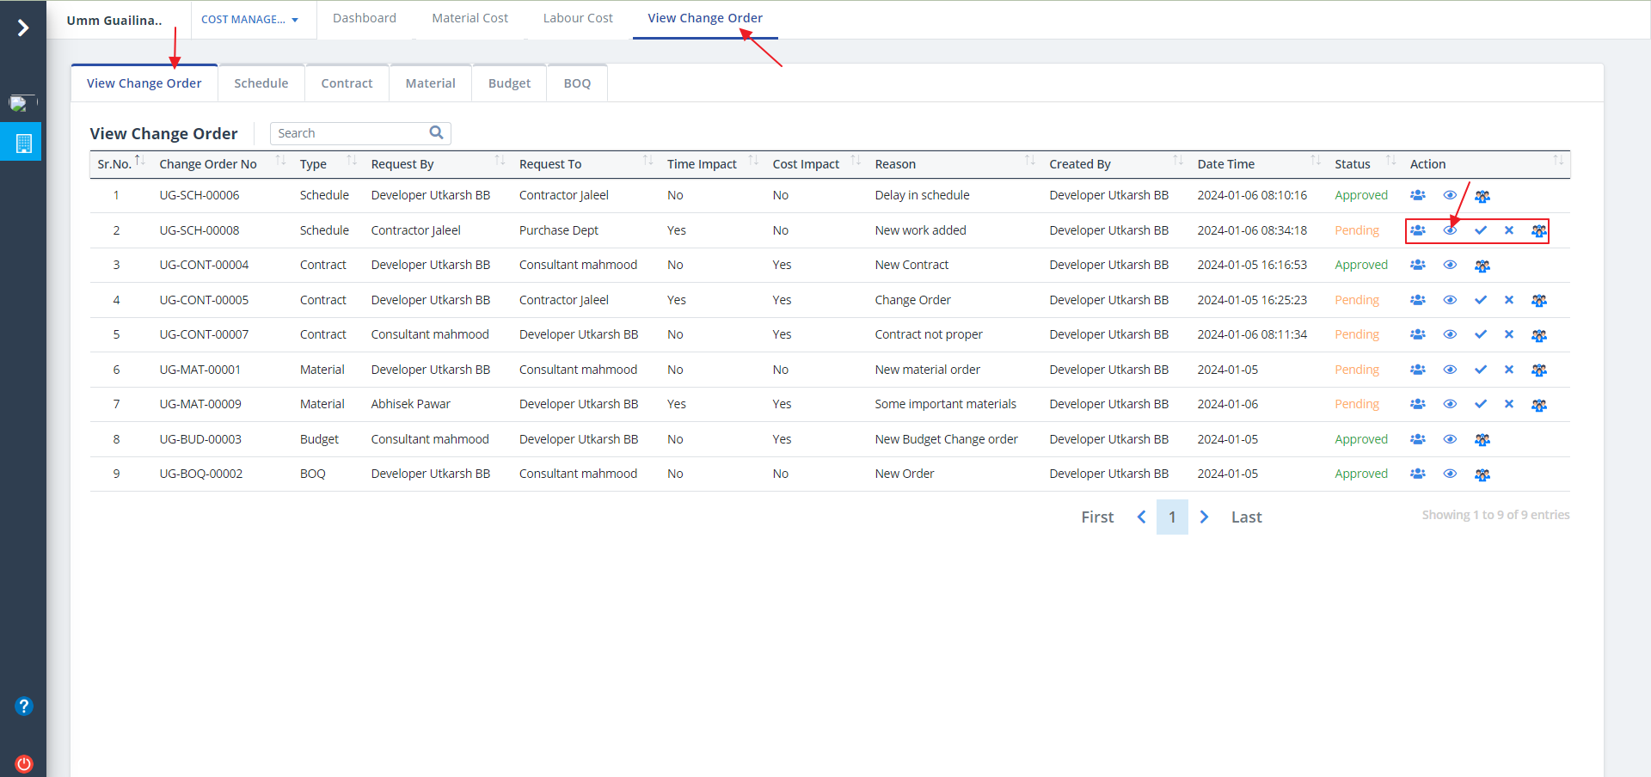The image size is (1651, 777).
Task: Expand the COST MANAGE... dropdown
Action: pyautogui.click(x=249, y=19)
